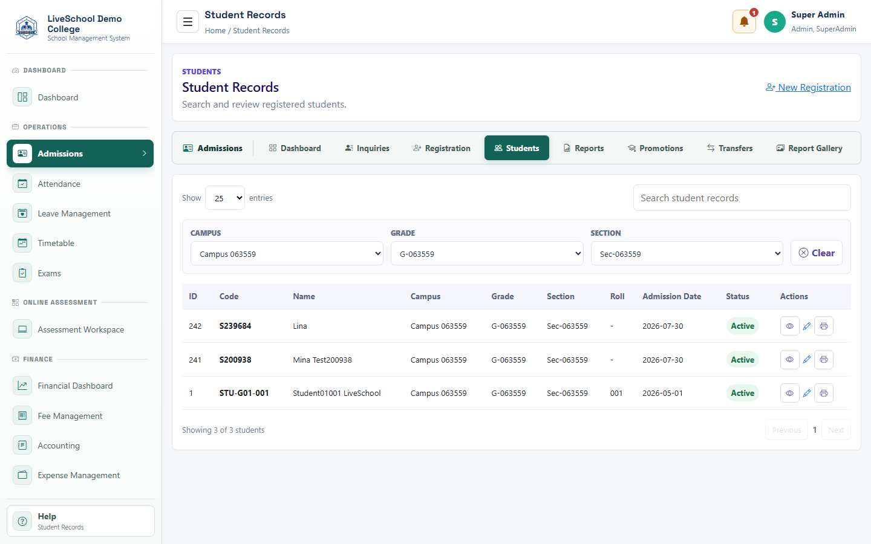
Task: Select the Students tab
Action: pos(517,148)
